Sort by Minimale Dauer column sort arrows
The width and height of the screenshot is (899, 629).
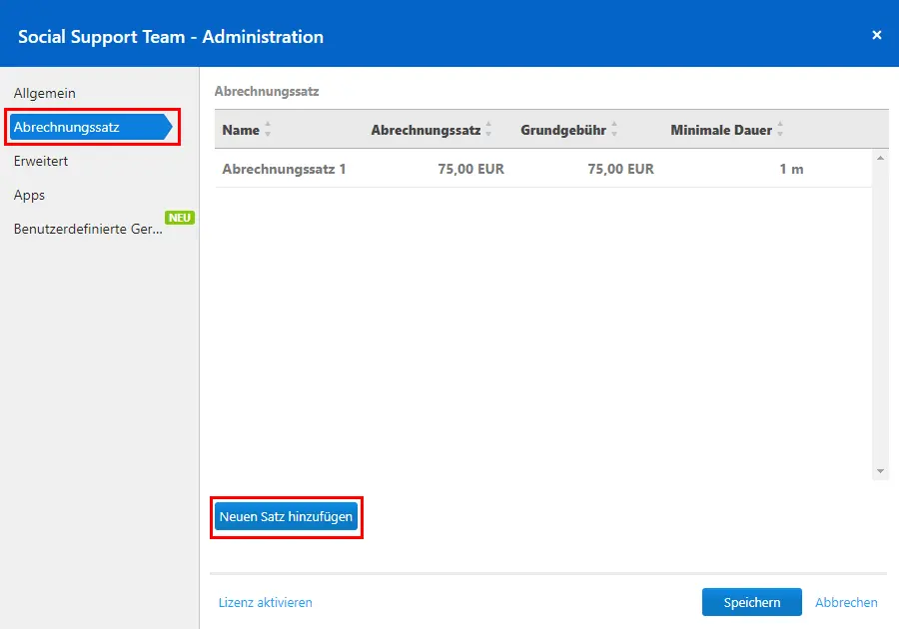point(780,130)
